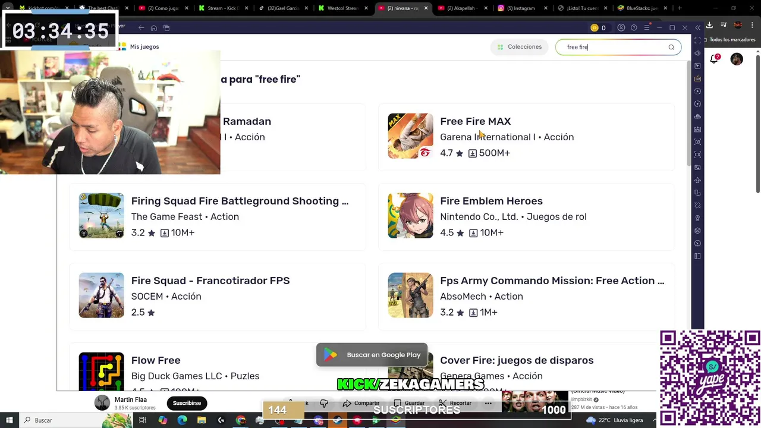Click the rotate screen icon in sidebar
This screenshot has height=428, width=761.
tap(698, 206)
